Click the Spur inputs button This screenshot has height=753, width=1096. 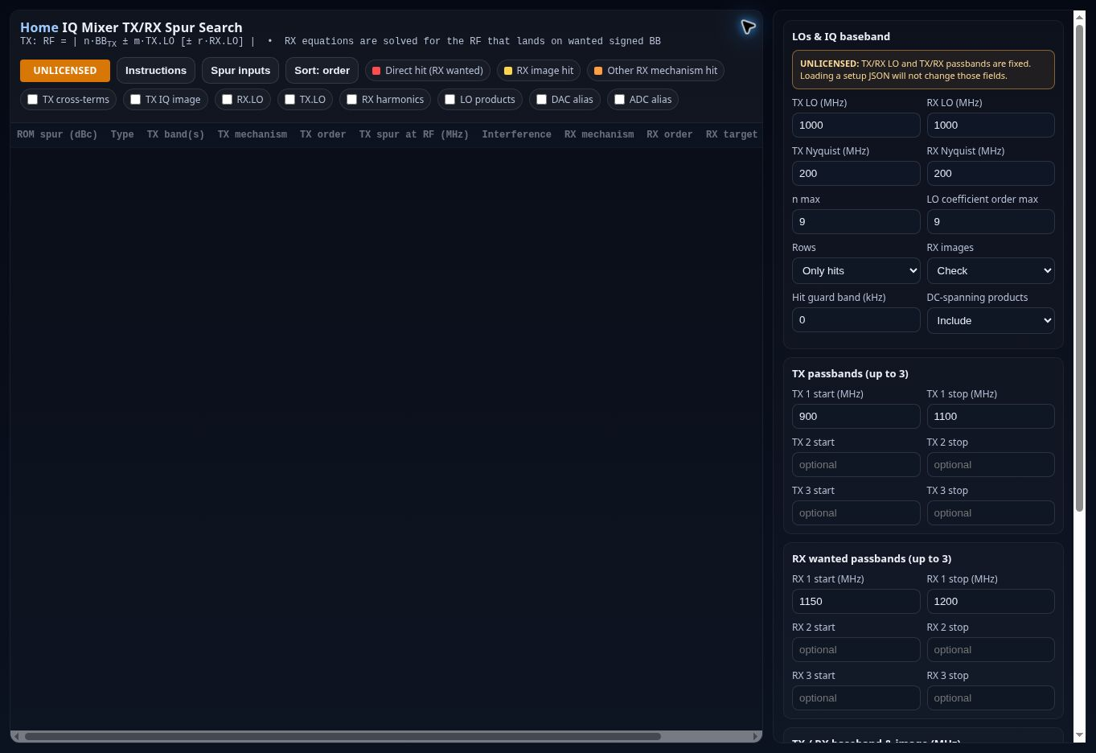coord(240,71)
